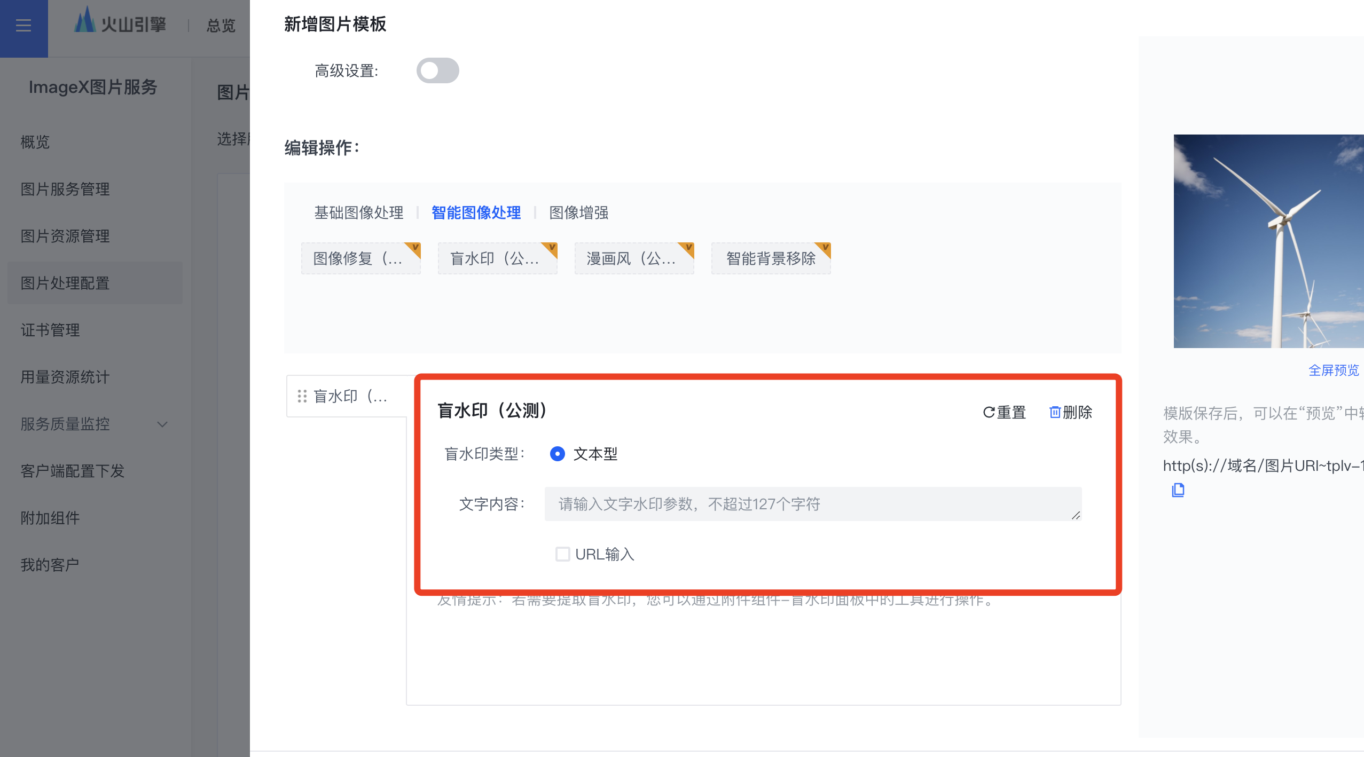Image resolution: width=1364 pixels, height=757 pixels.
Task: Open the 智能图像处理 tab
Action: click(476, 212)
